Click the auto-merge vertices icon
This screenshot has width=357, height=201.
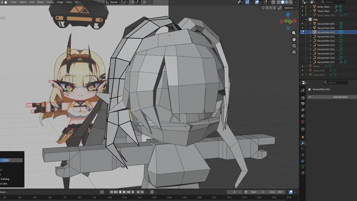click(280, 8)
